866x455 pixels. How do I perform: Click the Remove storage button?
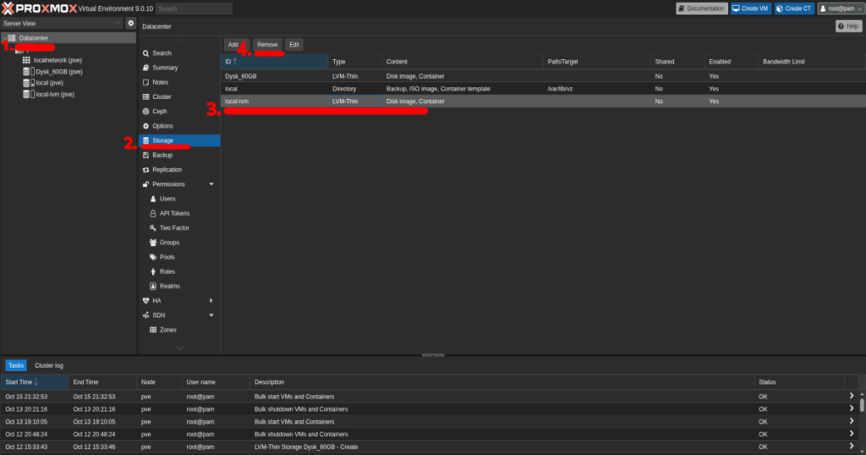click(267, 45)
